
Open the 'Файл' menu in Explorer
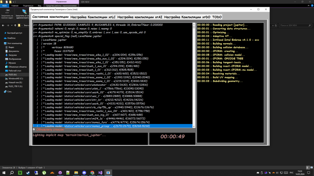click(x=4, y=6)
